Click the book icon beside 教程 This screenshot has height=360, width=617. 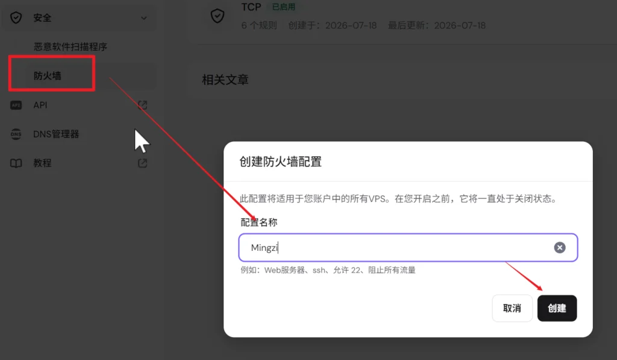16,163
